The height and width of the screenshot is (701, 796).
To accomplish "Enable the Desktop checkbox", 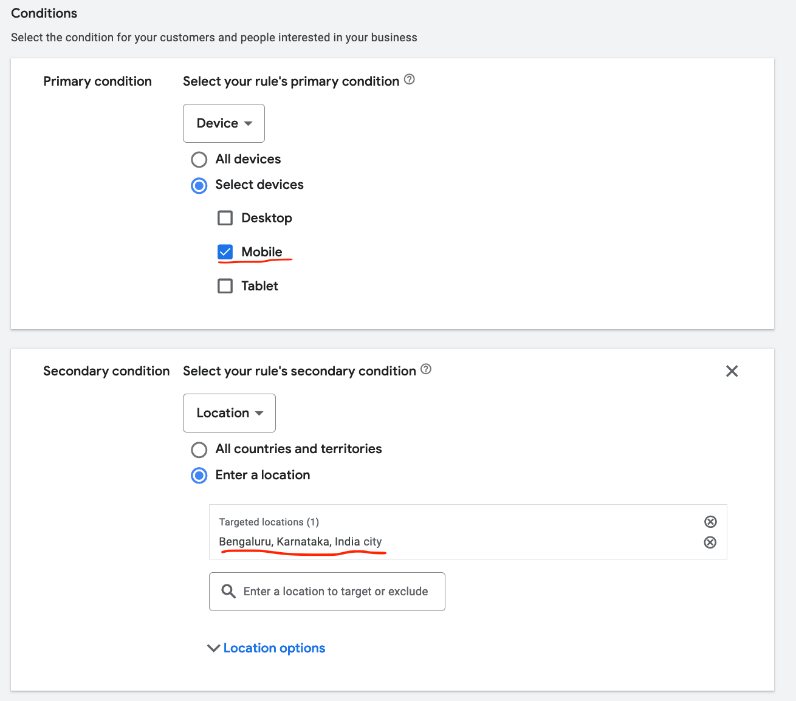I will (x=225, y=218).
